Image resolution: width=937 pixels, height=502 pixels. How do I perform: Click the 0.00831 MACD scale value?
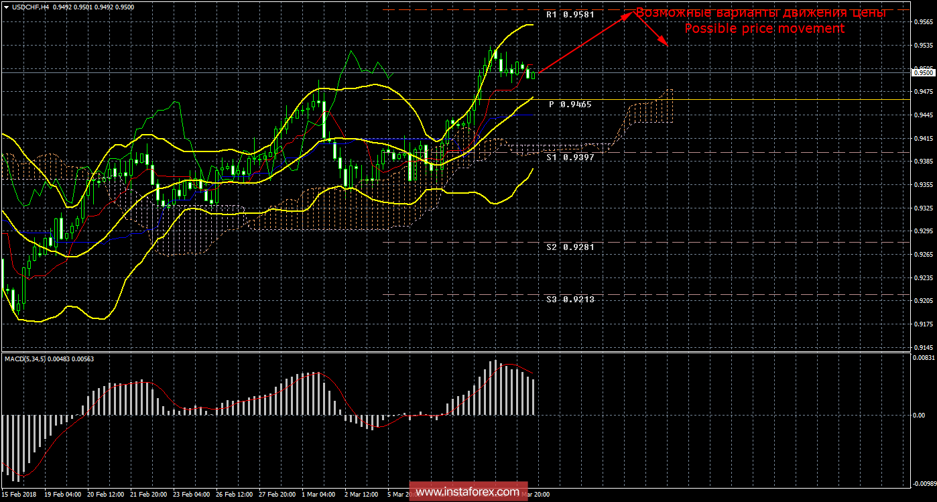(x=924, y=359)
